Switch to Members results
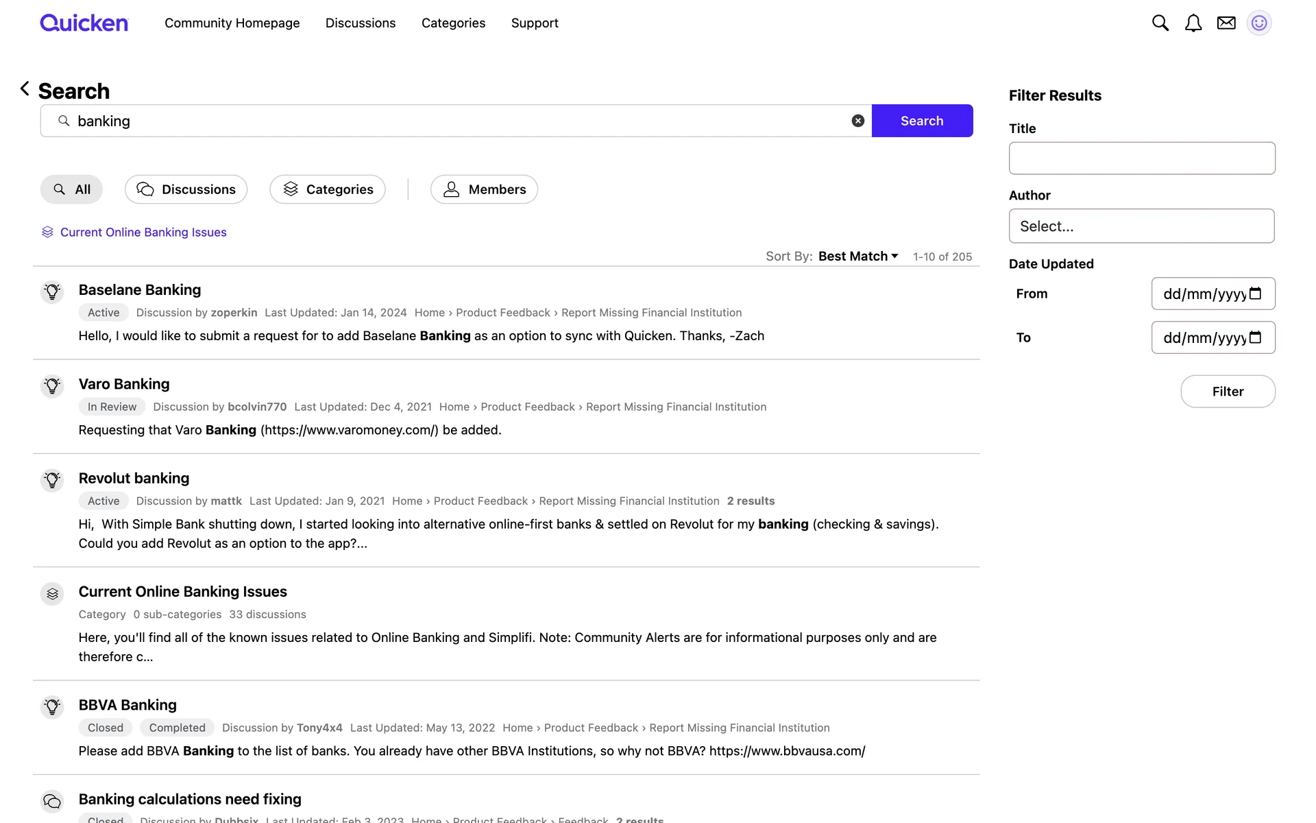The width and height of the screenshot is (1316, 823). [x=484, y=189]
